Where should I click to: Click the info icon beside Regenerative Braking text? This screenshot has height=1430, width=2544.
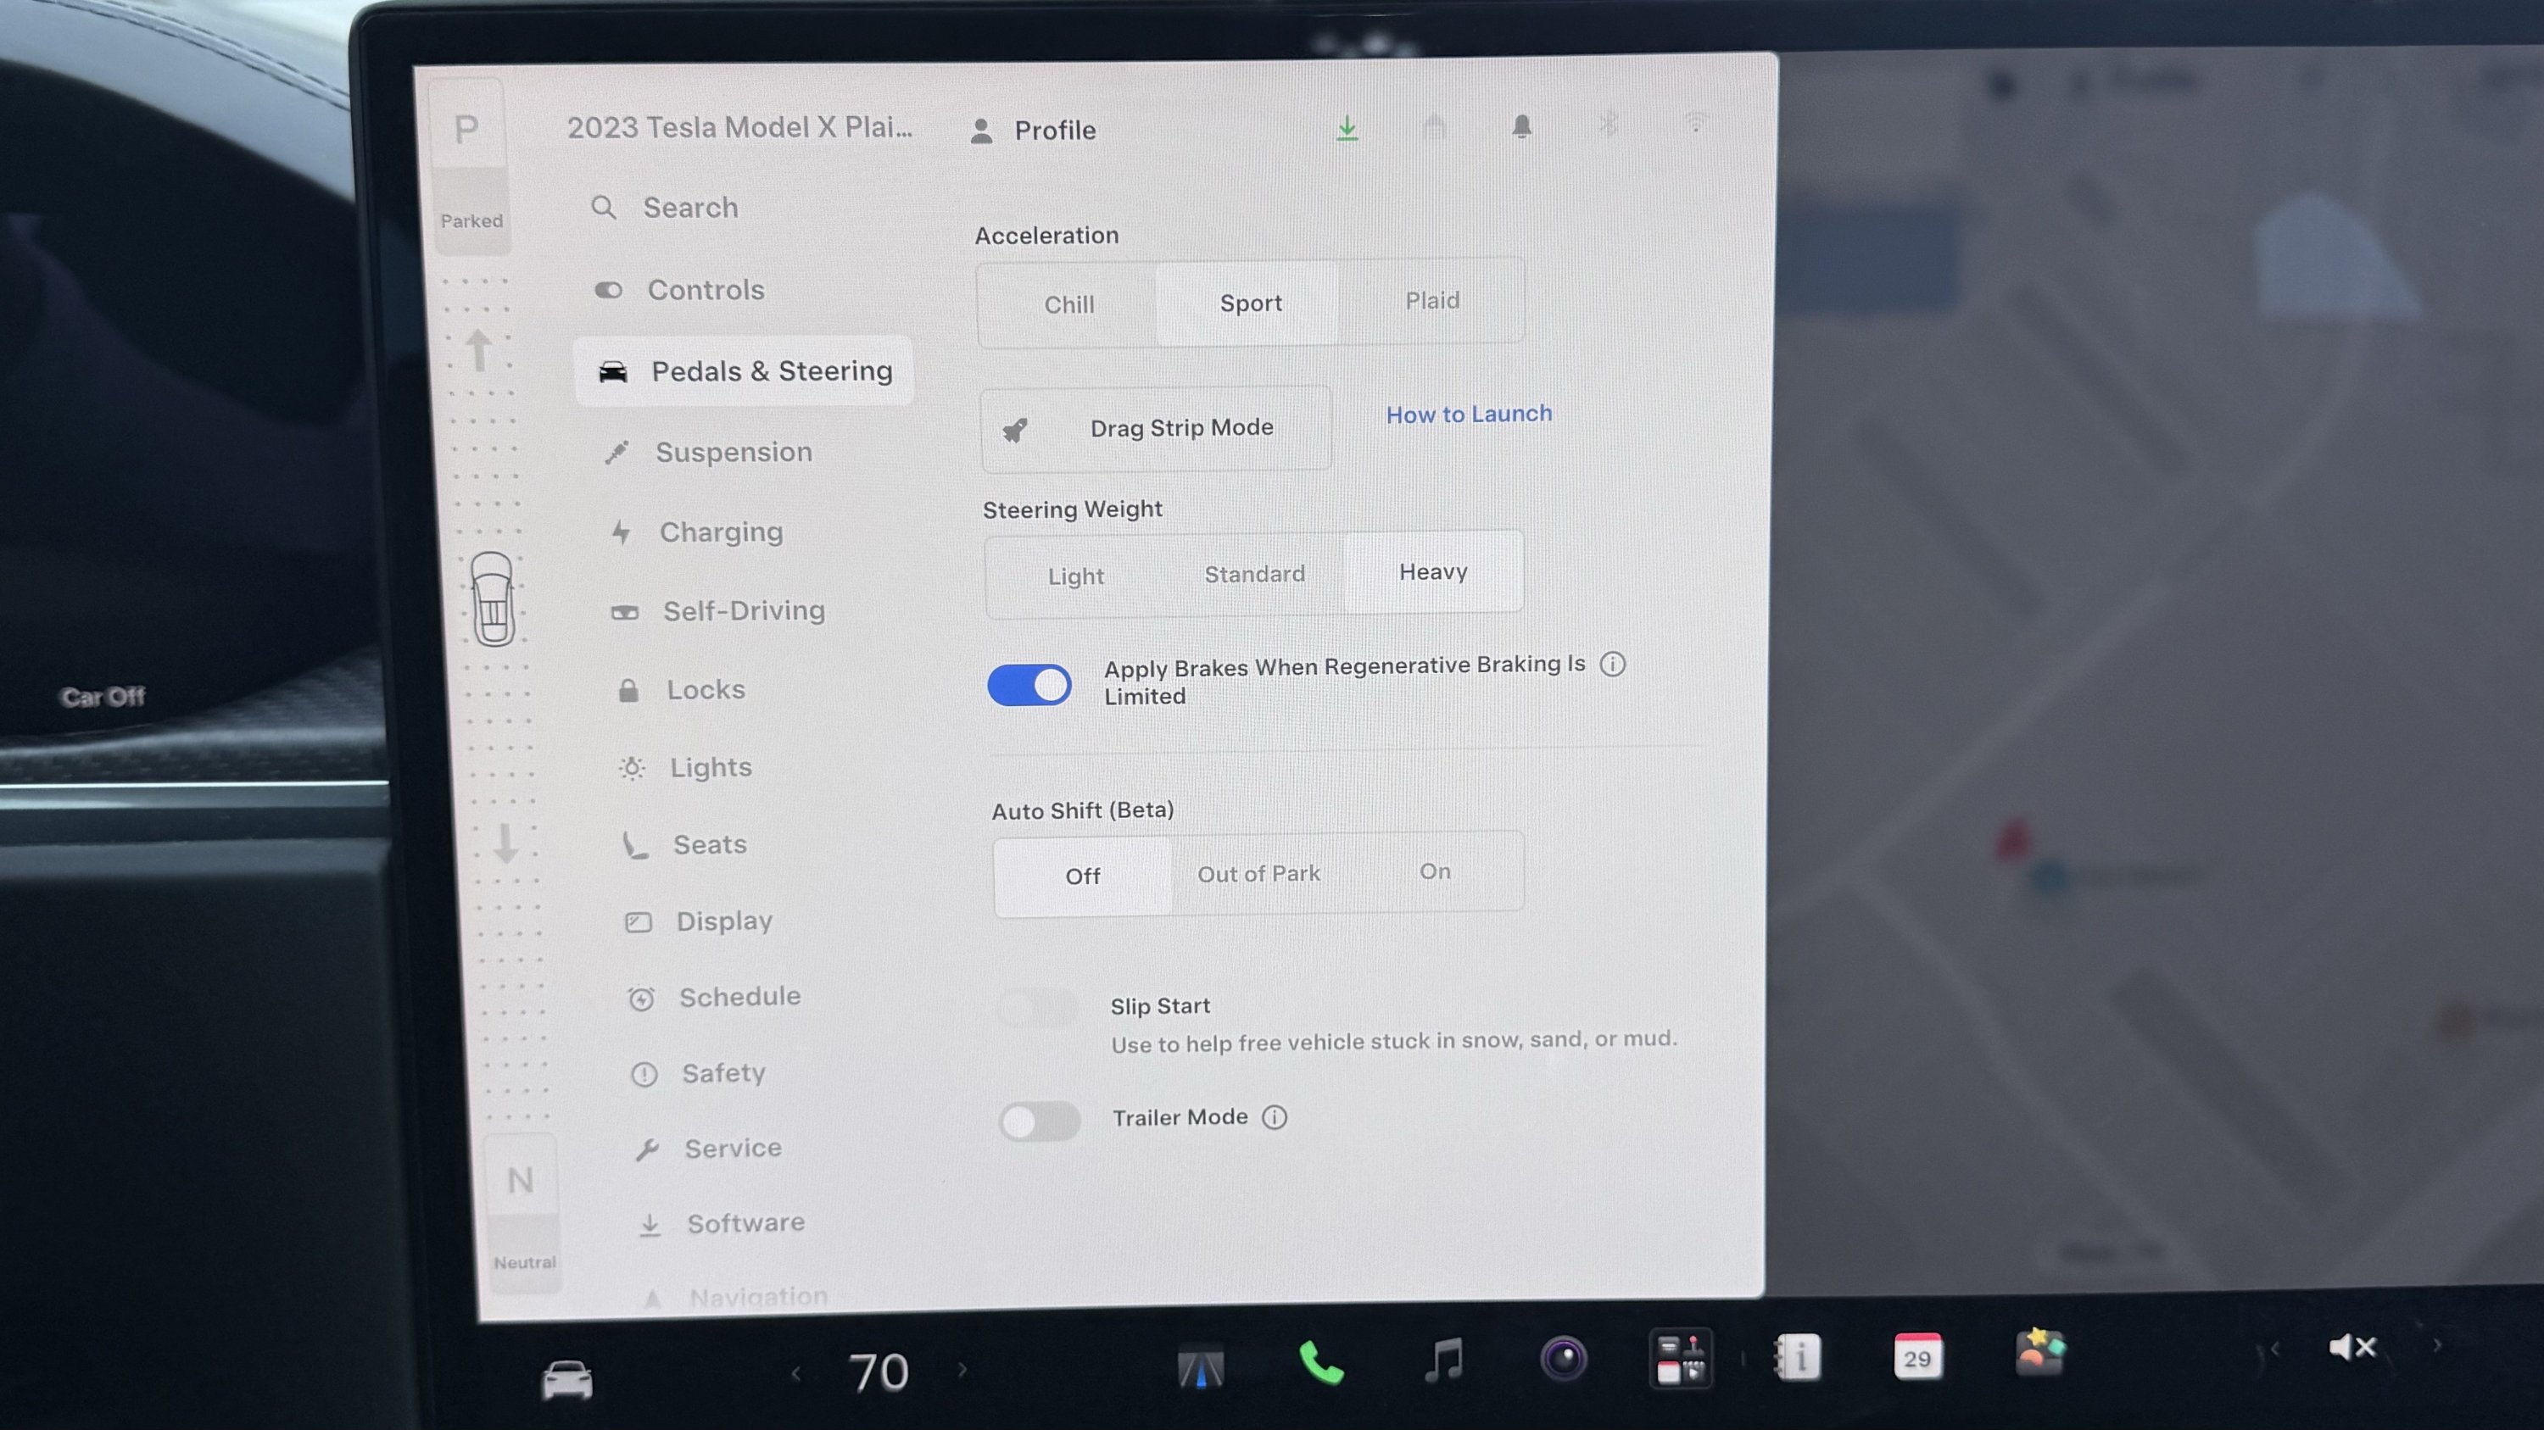click(1613, 665)
